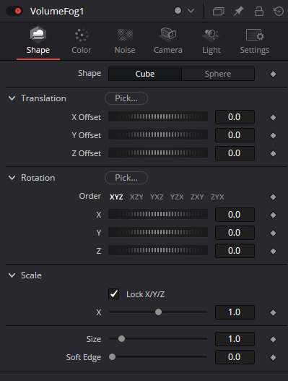288x381 pixels.
Task: Click the X Offset thumbwheel
Action: 158,116
